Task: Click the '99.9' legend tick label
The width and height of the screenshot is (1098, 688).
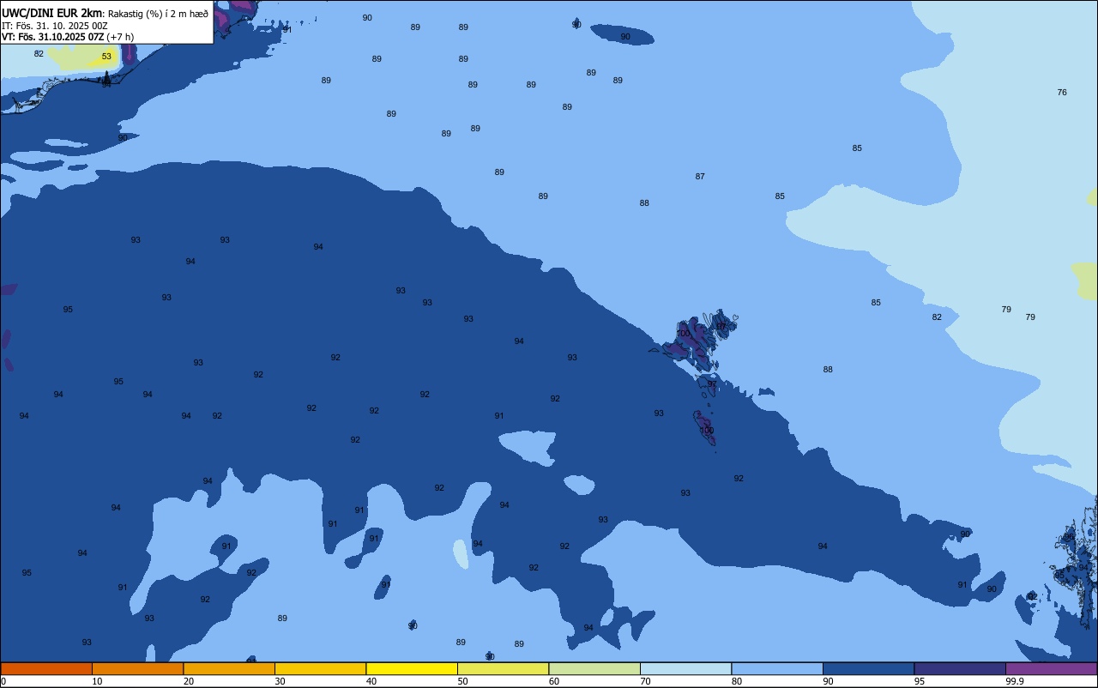Action: pyautogui.click(x=1015, y=681)
